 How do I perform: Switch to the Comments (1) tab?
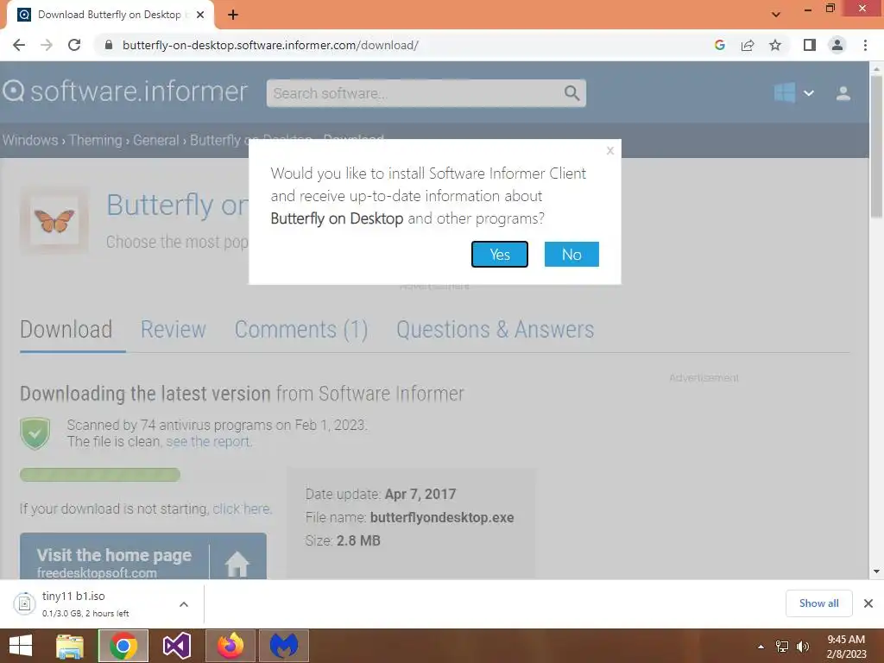point(301,329)
